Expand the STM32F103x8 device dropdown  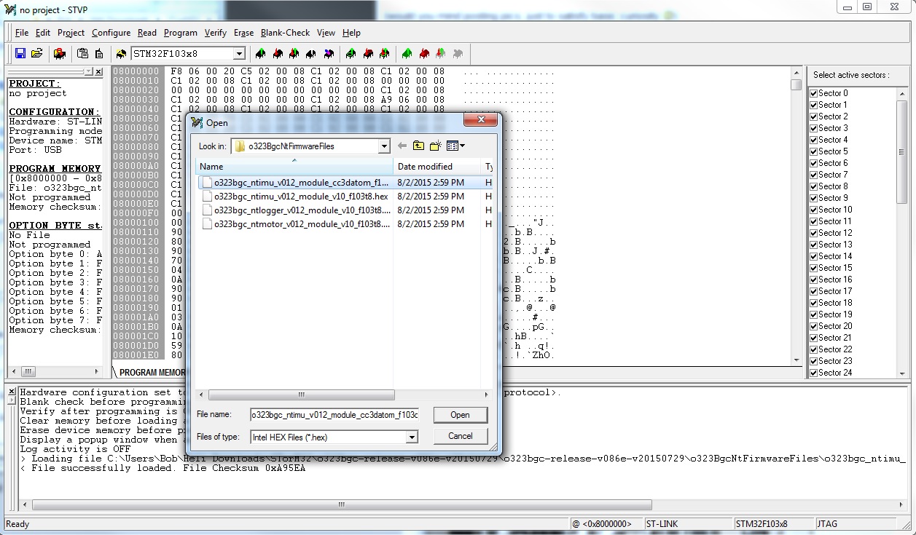point(239,54)
